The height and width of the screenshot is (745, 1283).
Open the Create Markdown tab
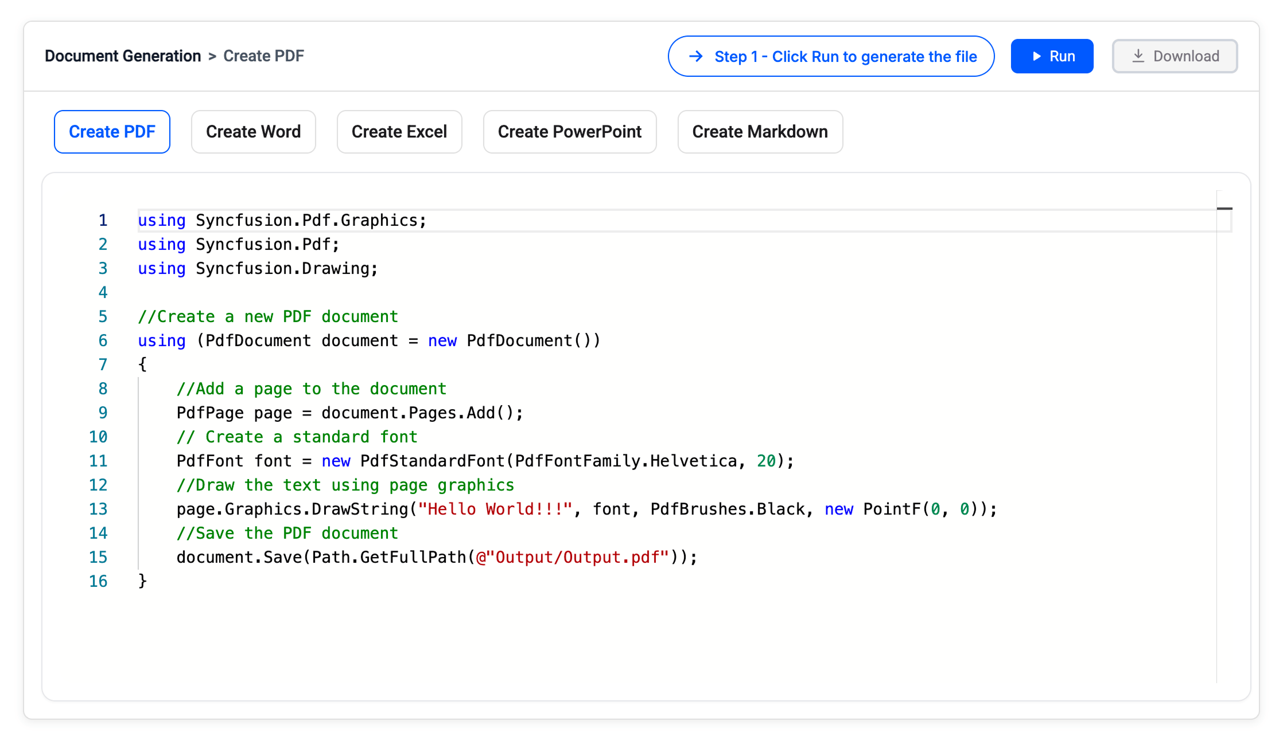pos(760,132)
